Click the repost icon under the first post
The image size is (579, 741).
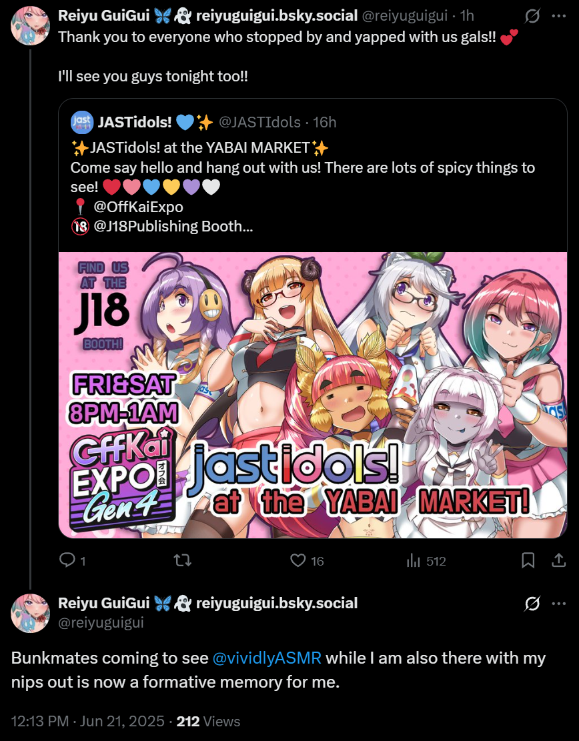point(182,560)
